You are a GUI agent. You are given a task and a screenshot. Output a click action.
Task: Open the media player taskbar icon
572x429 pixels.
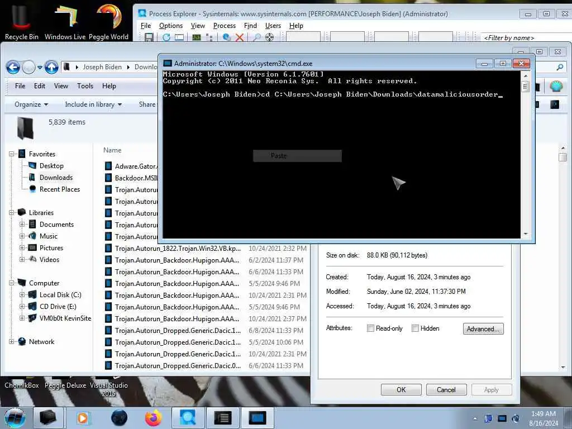click(83, 418)
